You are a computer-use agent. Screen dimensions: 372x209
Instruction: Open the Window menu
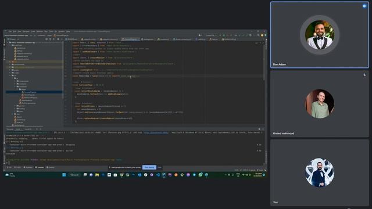pos(61,31)
